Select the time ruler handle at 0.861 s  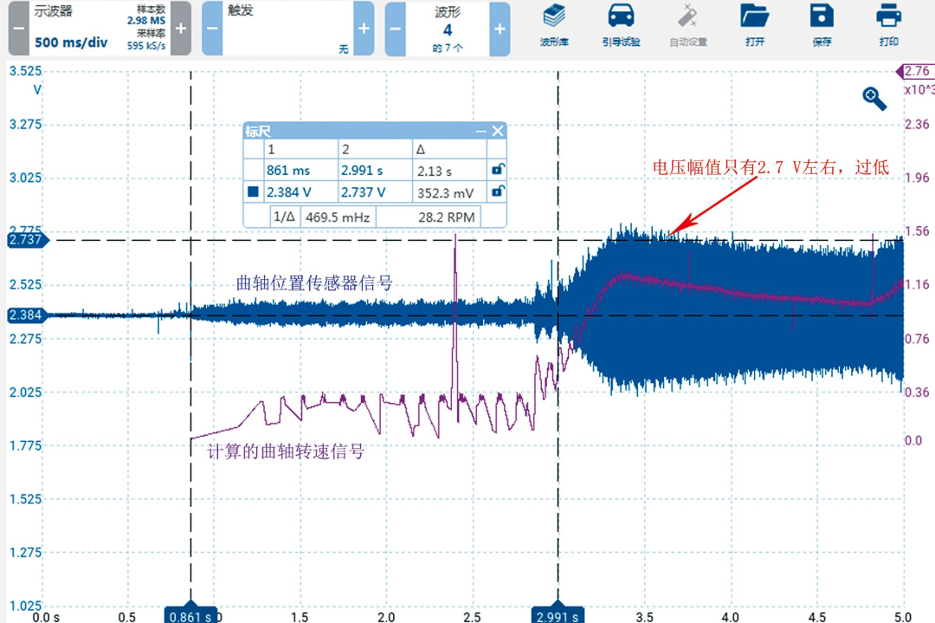190,613
